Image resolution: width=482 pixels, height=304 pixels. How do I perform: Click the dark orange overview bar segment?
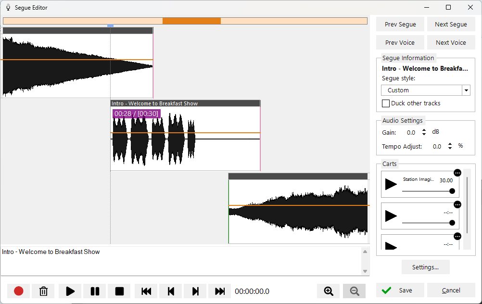(x=191, y=21)
